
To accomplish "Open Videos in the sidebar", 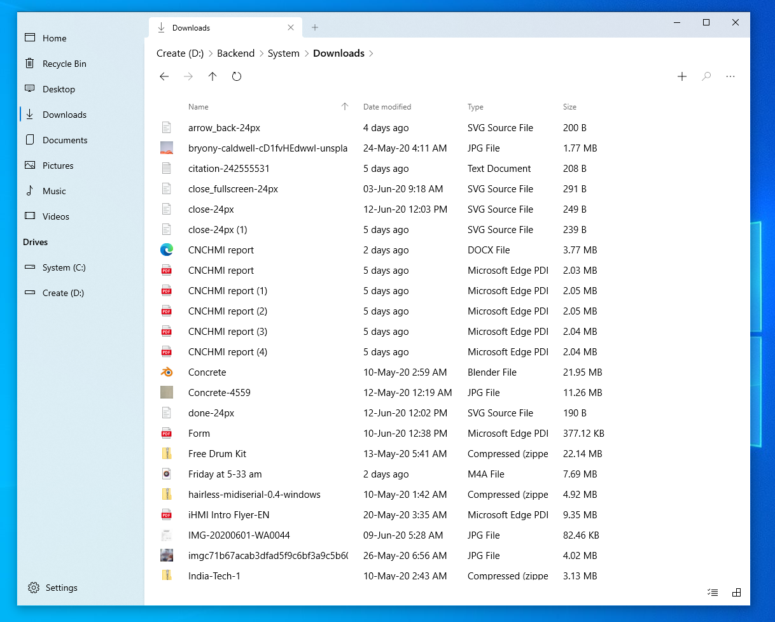I will click(81, 216).
